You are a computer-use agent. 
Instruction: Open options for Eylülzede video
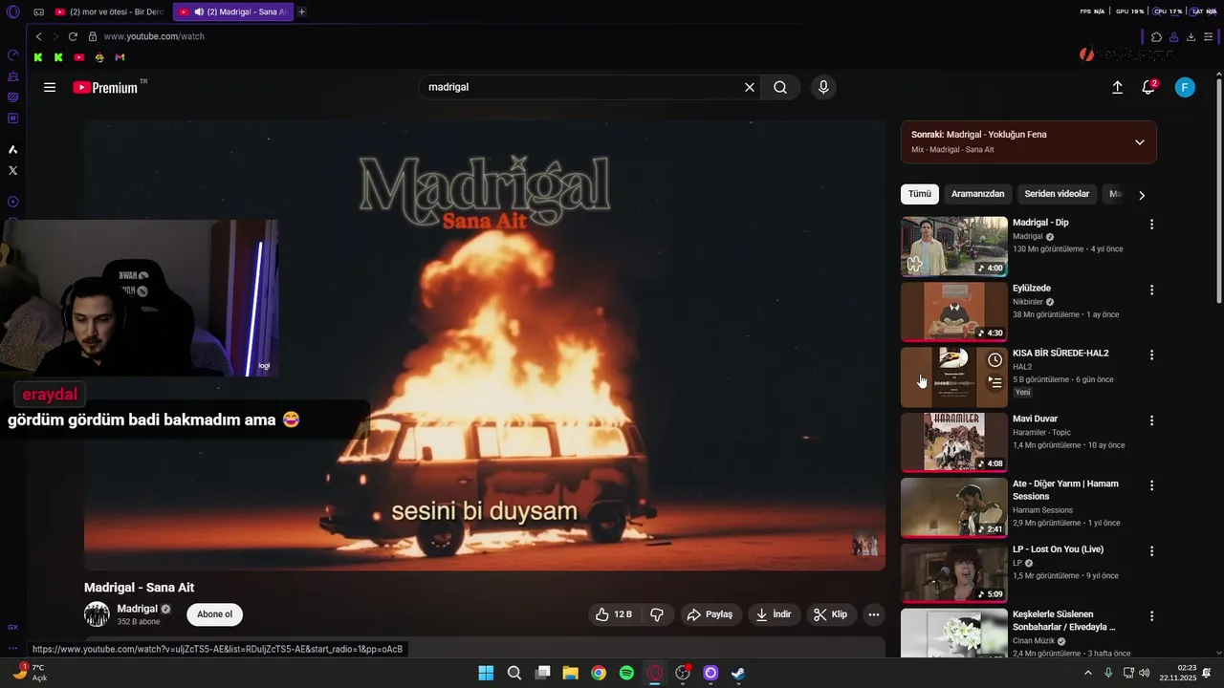pyautogui.click(x=1151, y=290)
